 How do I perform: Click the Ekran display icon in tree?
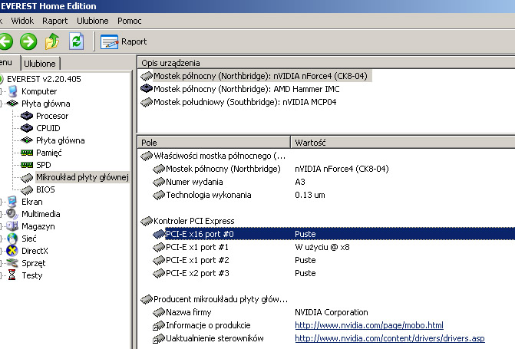tap(13, 202)
